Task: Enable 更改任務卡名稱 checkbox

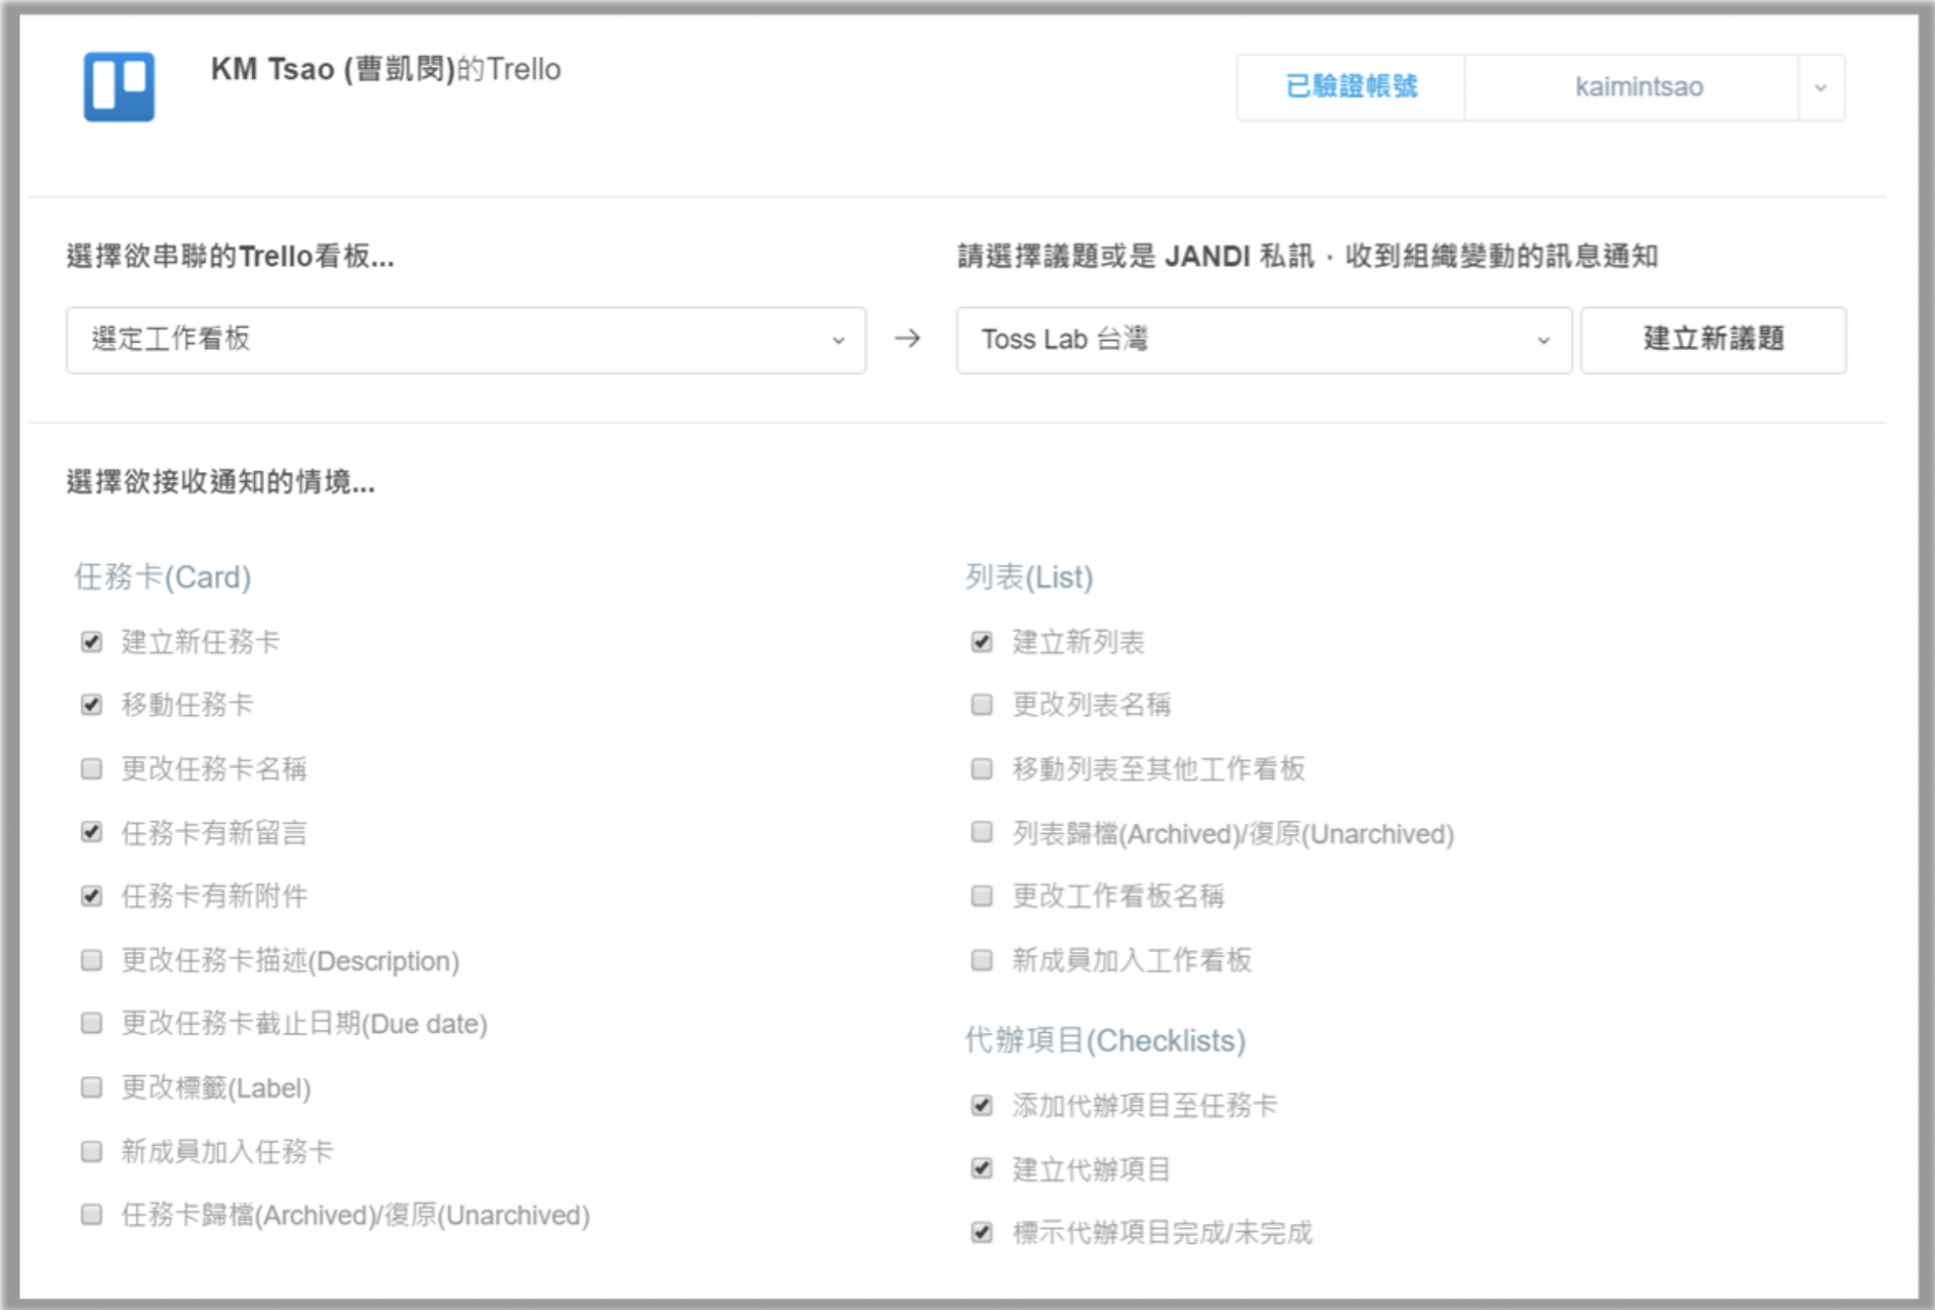Action: (91, 769)
